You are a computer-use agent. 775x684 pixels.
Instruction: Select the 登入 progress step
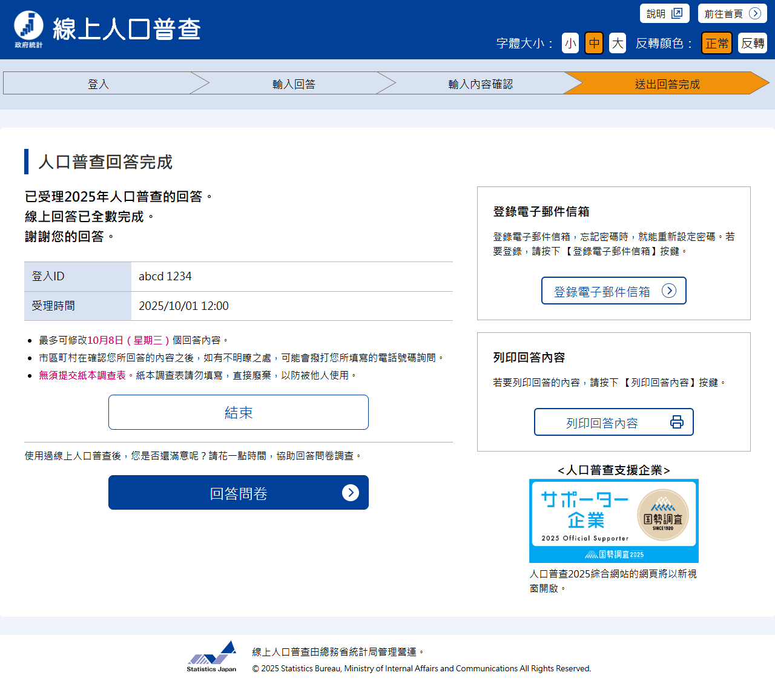tap(98, 84)
